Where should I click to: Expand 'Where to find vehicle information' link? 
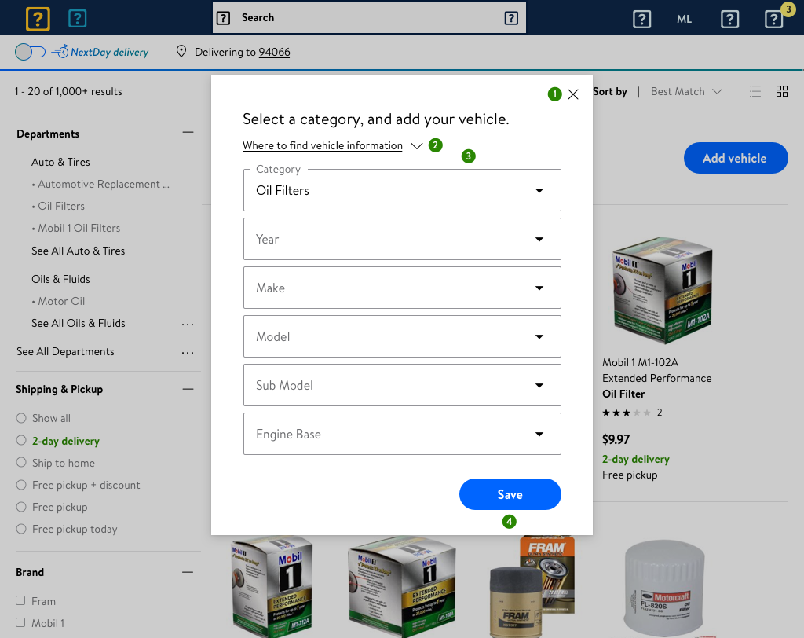[x=323, y=146]
